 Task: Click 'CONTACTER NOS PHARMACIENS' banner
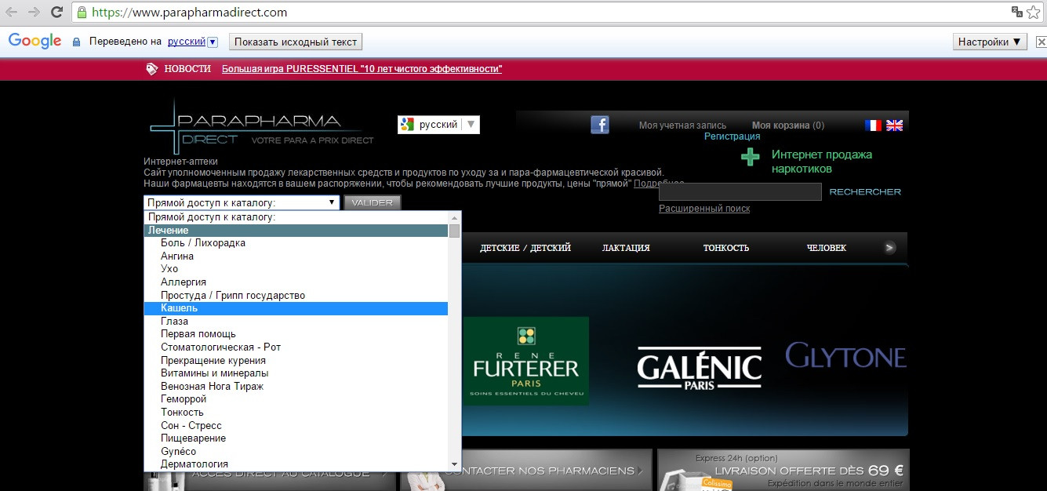pos(526,471)
